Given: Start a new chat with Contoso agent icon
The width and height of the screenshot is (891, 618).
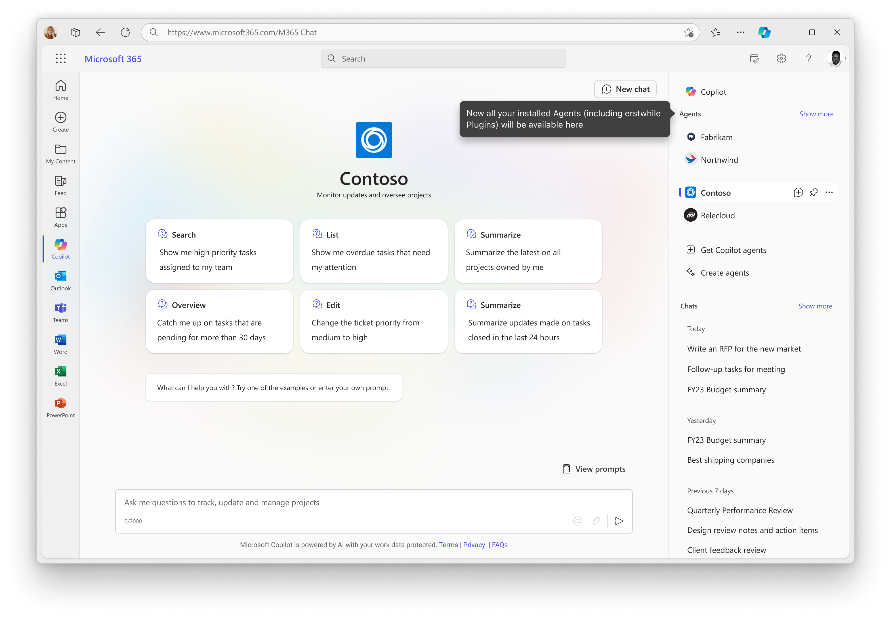Looking at the screenshot, I should point(798,192).
